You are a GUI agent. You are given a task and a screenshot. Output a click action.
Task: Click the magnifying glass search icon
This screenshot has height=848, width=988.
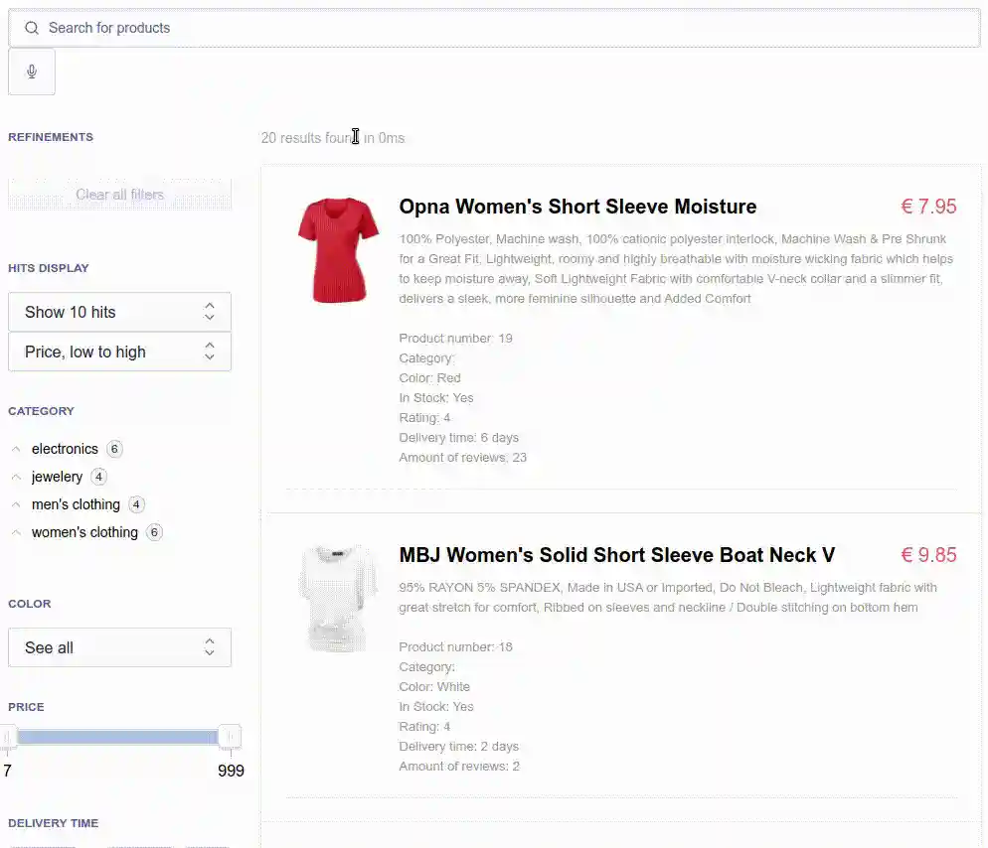click(x=32, y=28)
